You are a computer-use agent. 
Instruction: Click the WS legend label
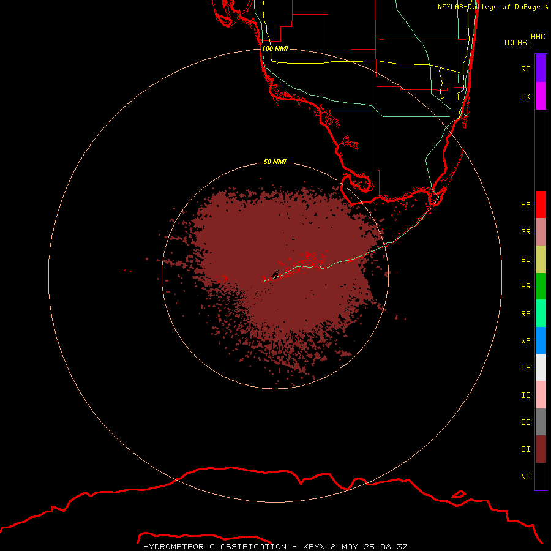(526, 340)
